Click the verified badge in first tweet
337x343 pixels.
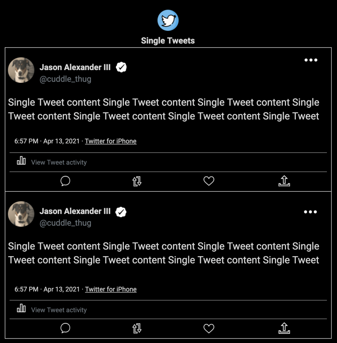121,67
